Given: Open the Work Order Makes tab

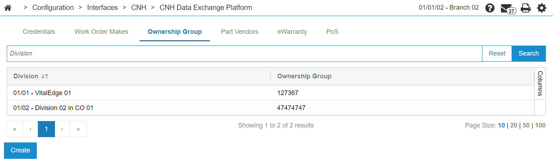Looking at the screenshot, I should tap(101, 32).
